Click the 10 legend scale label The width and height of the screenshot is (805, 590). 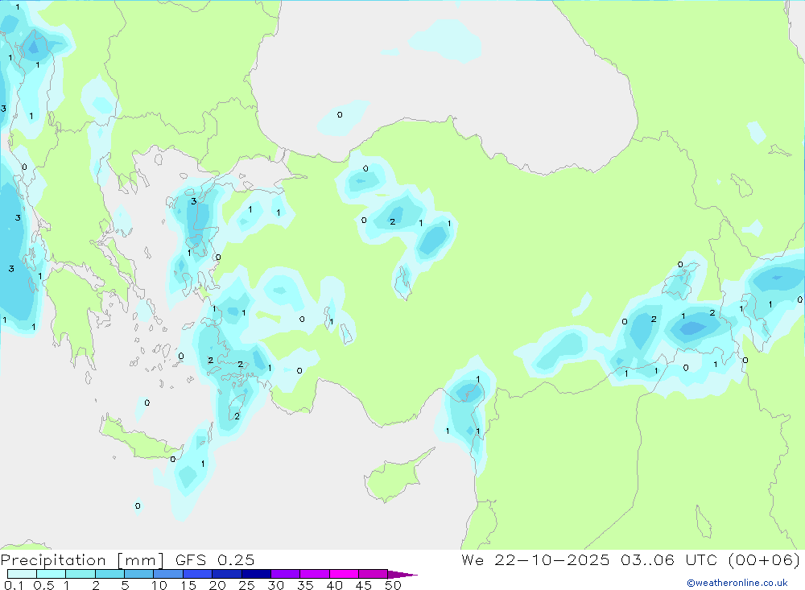click(159, 585)
